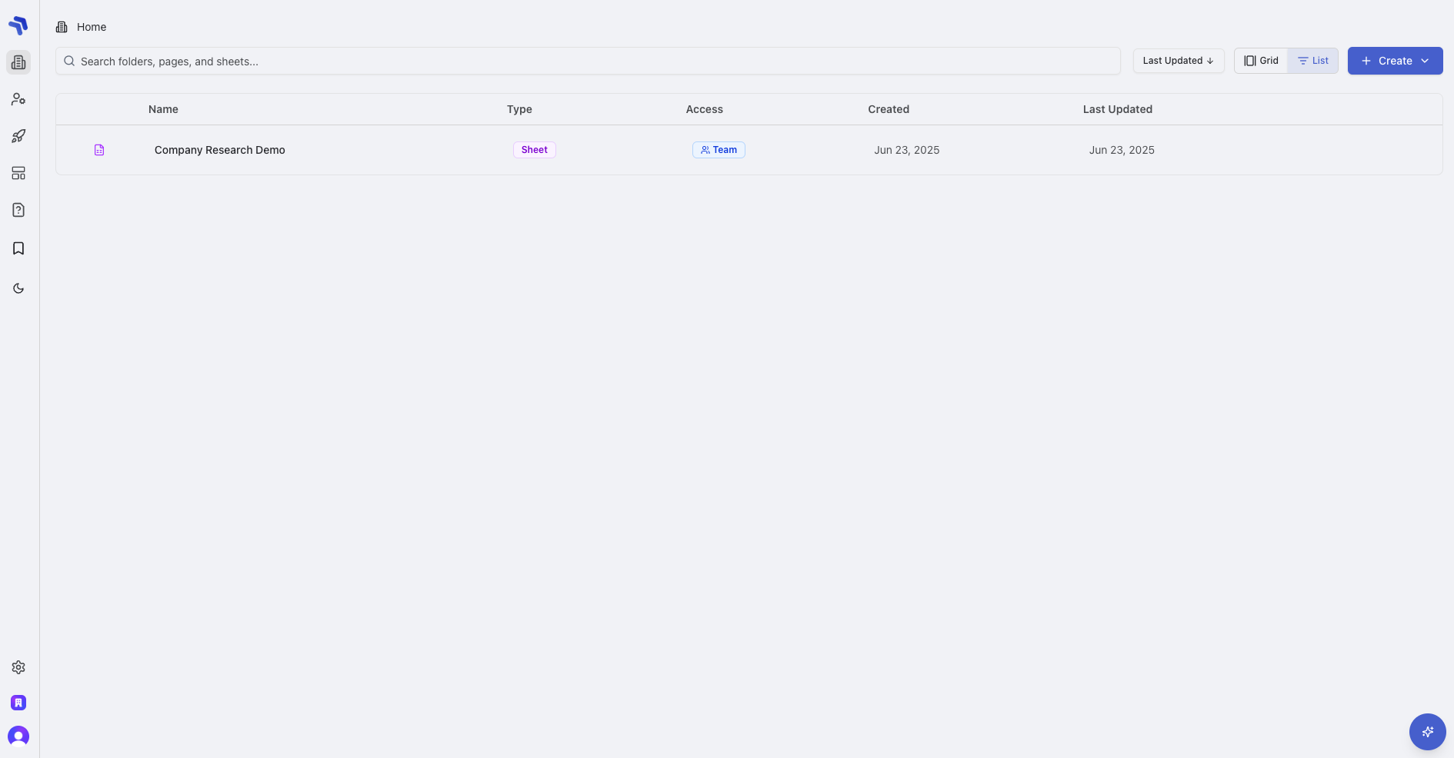Keep List view selected

click(1313, 61)
